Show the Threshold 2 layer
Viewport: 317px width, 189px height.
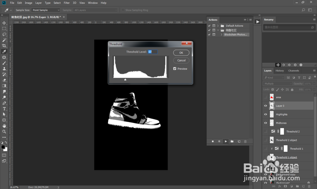266,131
